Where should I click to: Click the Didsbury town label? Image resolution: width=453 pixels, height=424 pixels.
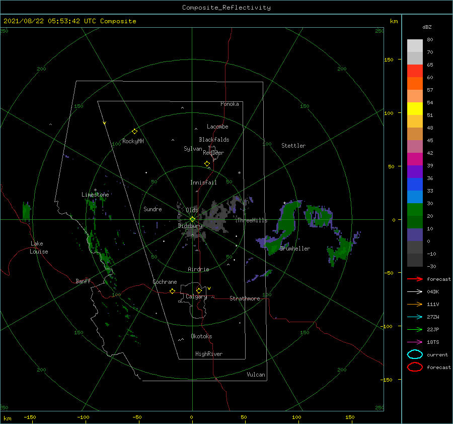tap(190, 226)
